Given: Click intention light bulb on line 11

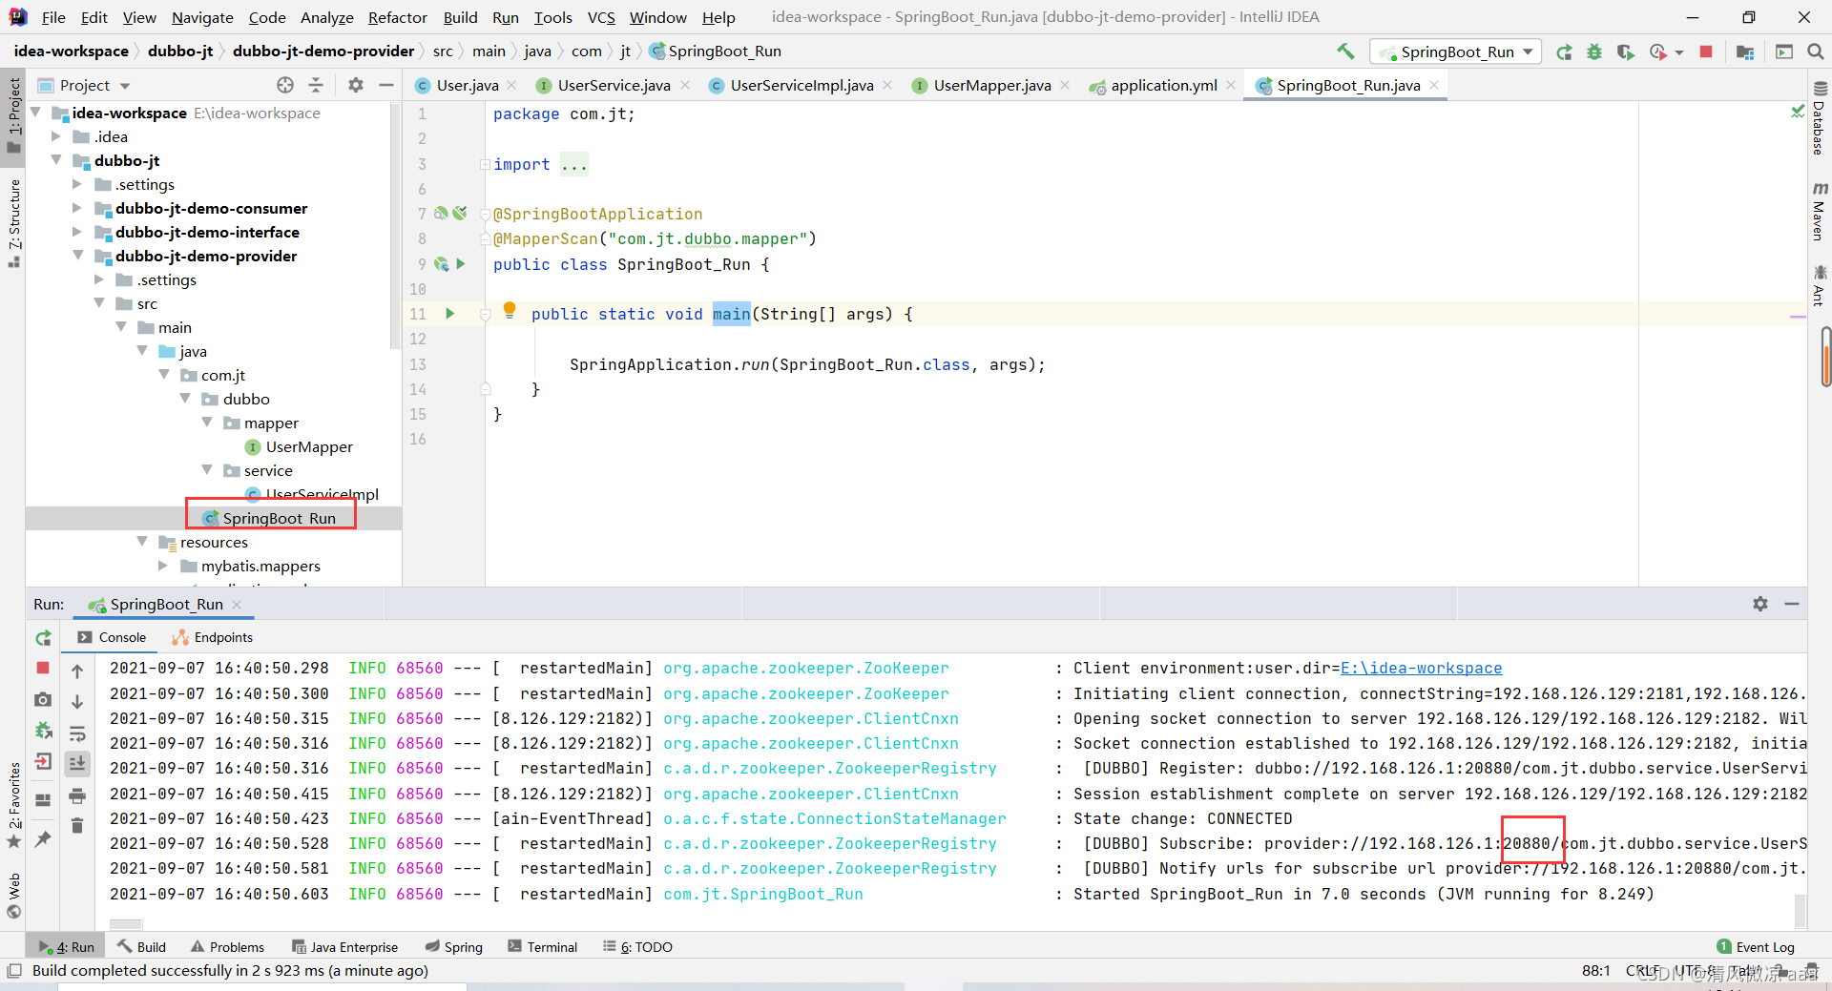Looking at the screenshot, I should pos(510,309).
